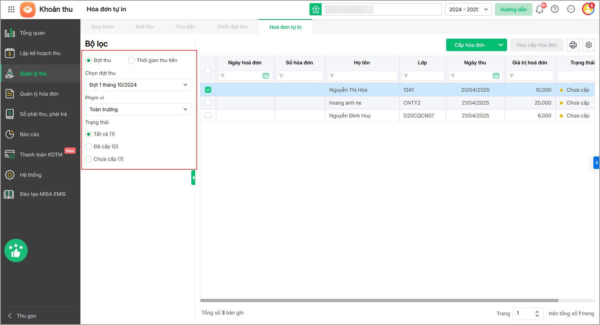Viewport: 600px width, 325px height.
Task: Open Thanh toán KDTM menu
Action: [x=41, y=155]
